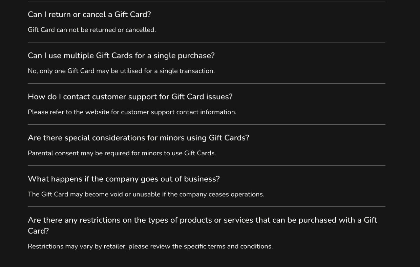Click the answer about the Gift Card becoming void or unusable
The image size is (420, 267).
point(146,194)
